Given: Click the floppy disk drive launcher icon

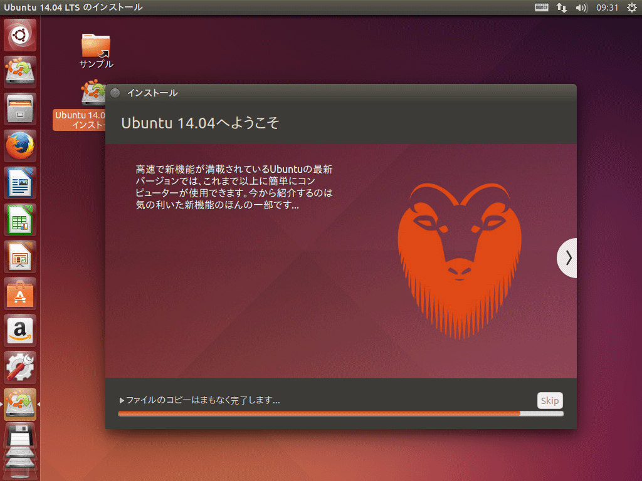Looking at the screenshot, I should pos(20,436).
